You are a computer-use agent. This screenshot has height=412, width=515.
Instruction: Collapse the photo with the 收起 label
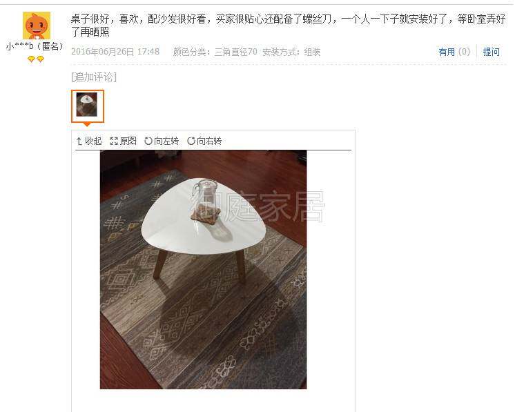coord(94,141)
